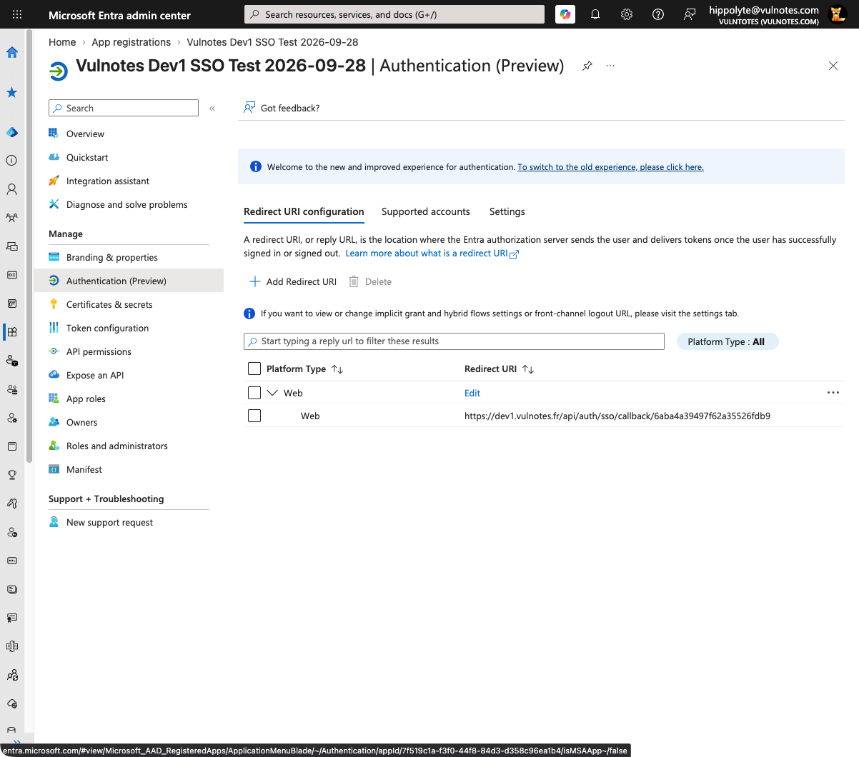This screenshot has width=859, height=757.
Task: Open Platform Type : All filter
Action: (727, 341)
